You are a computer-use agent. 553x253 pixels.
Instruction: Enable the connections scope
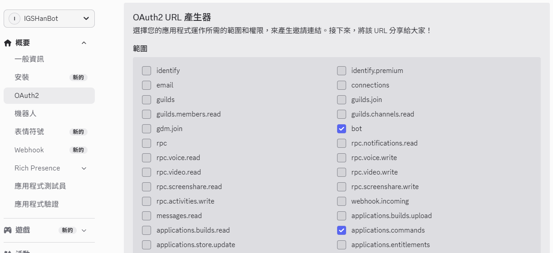(342, 85)
